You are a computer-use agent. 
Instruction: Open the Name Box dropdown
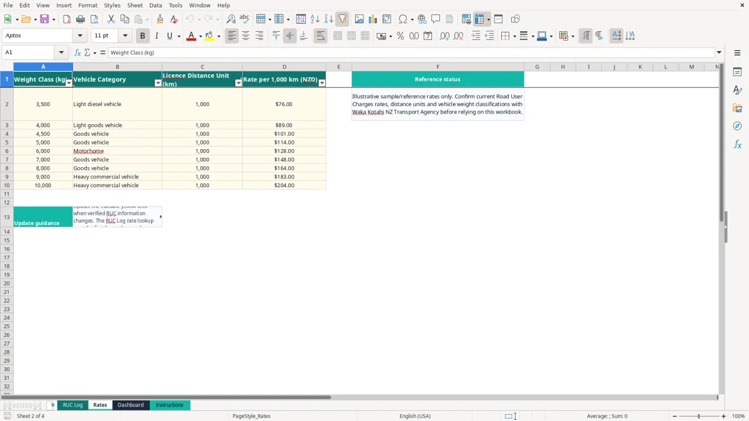[61, 52]
